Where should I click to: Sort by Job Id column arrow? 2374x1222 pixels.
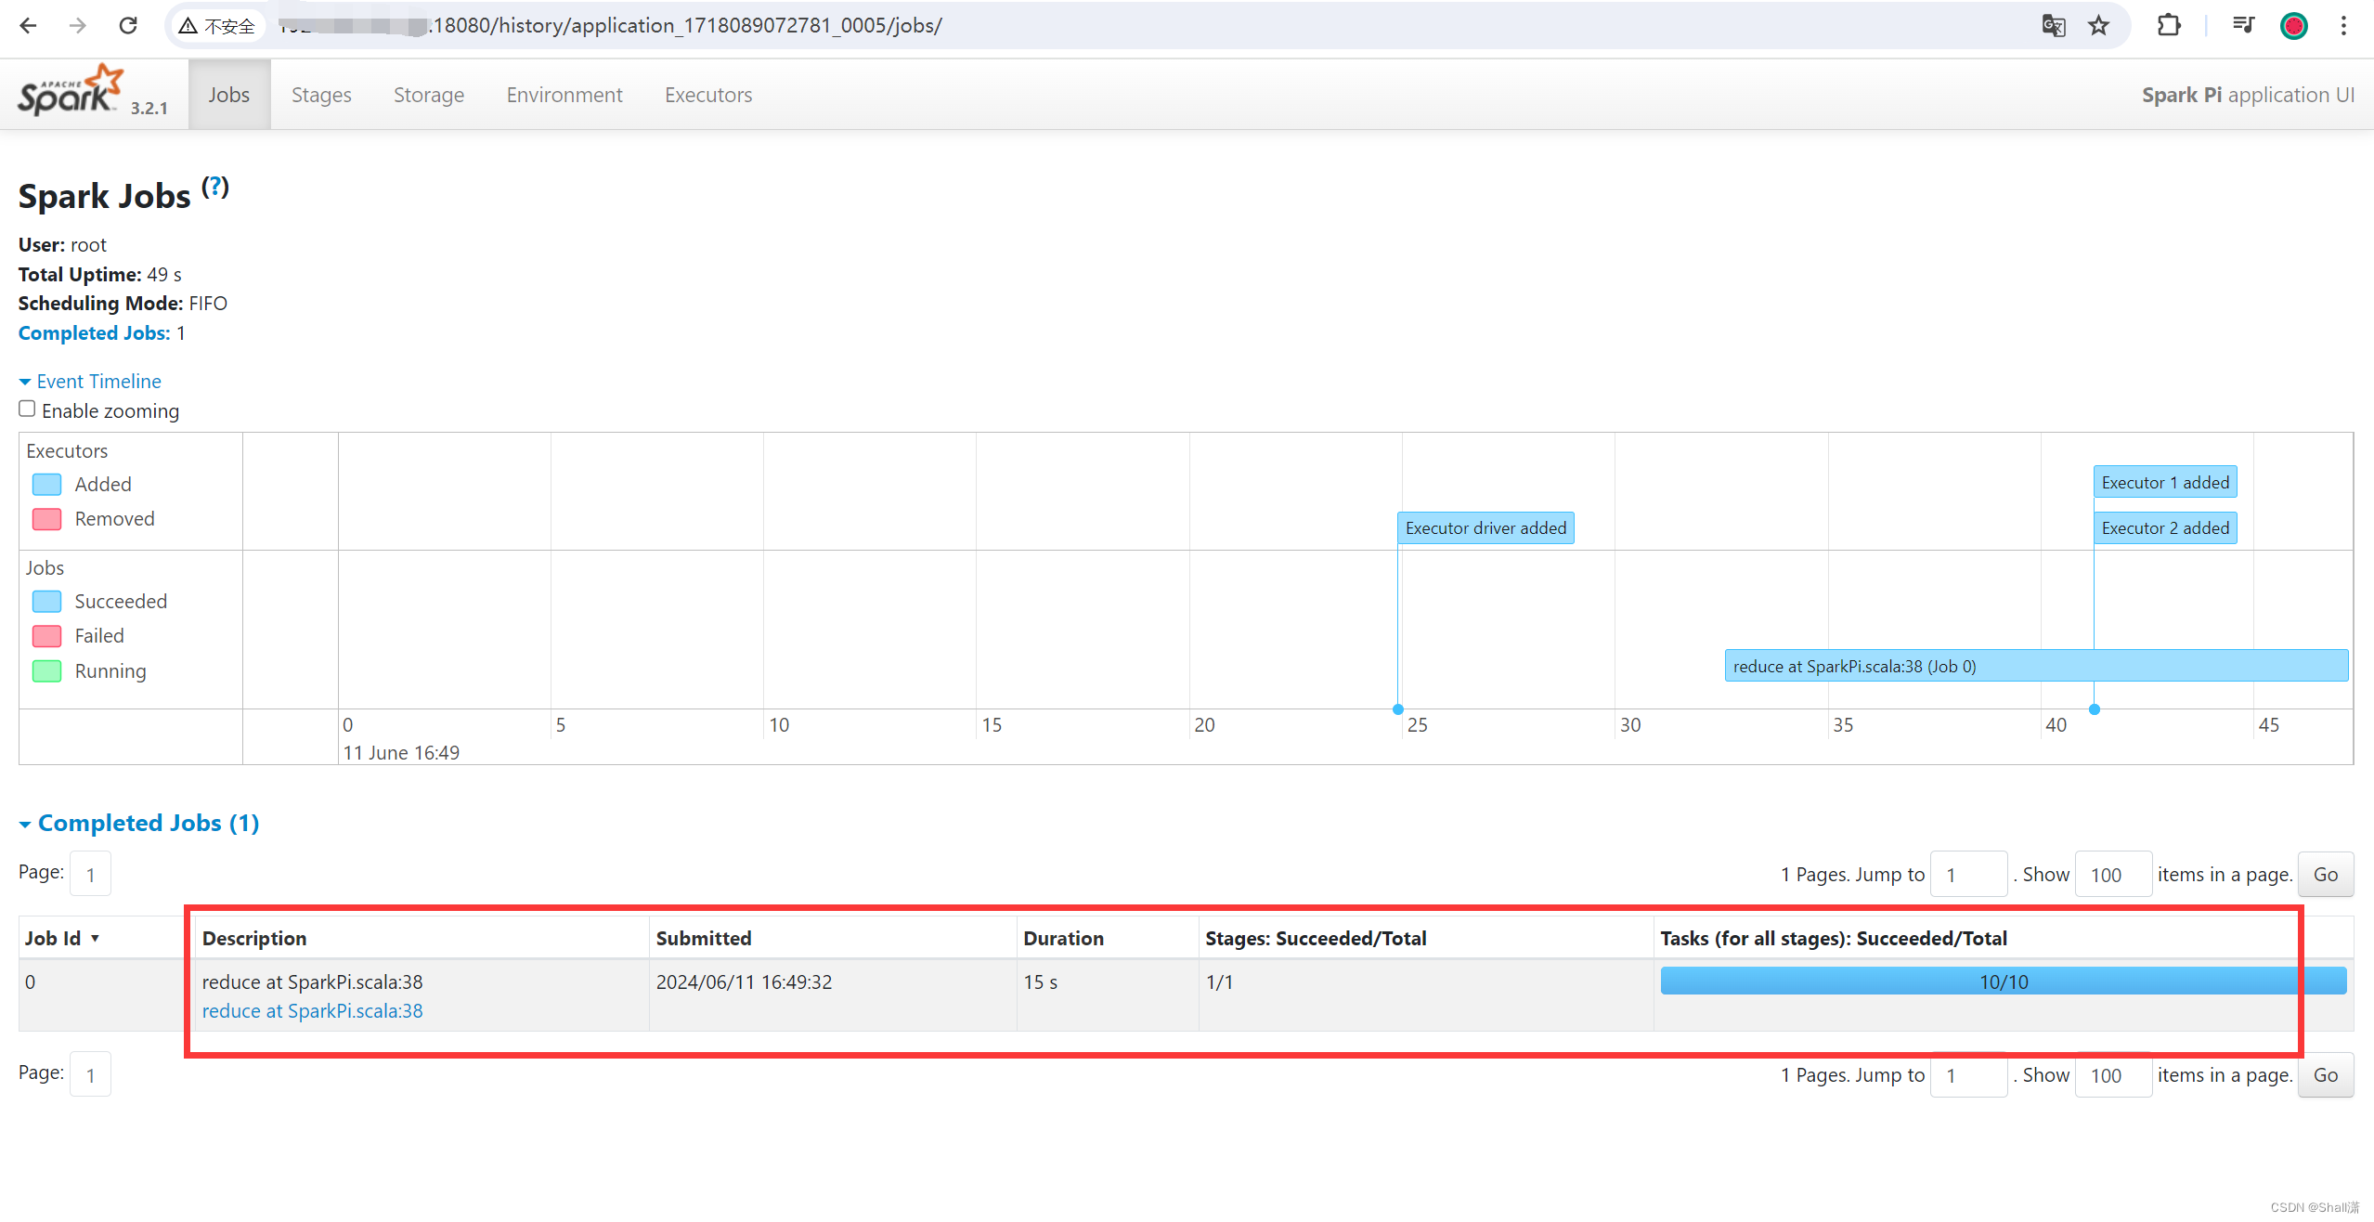coord(95,939)
